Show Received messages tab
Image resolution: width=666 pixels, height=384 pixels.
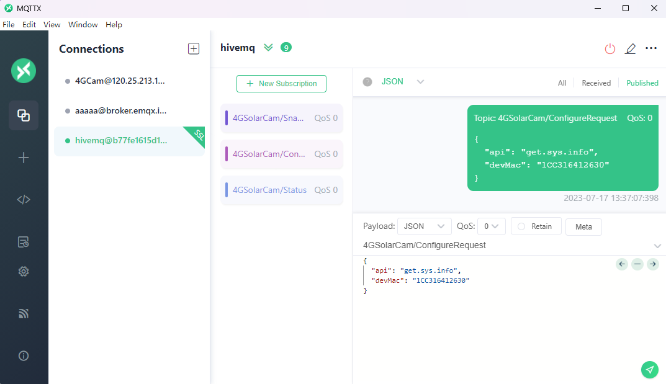[596, 83]
